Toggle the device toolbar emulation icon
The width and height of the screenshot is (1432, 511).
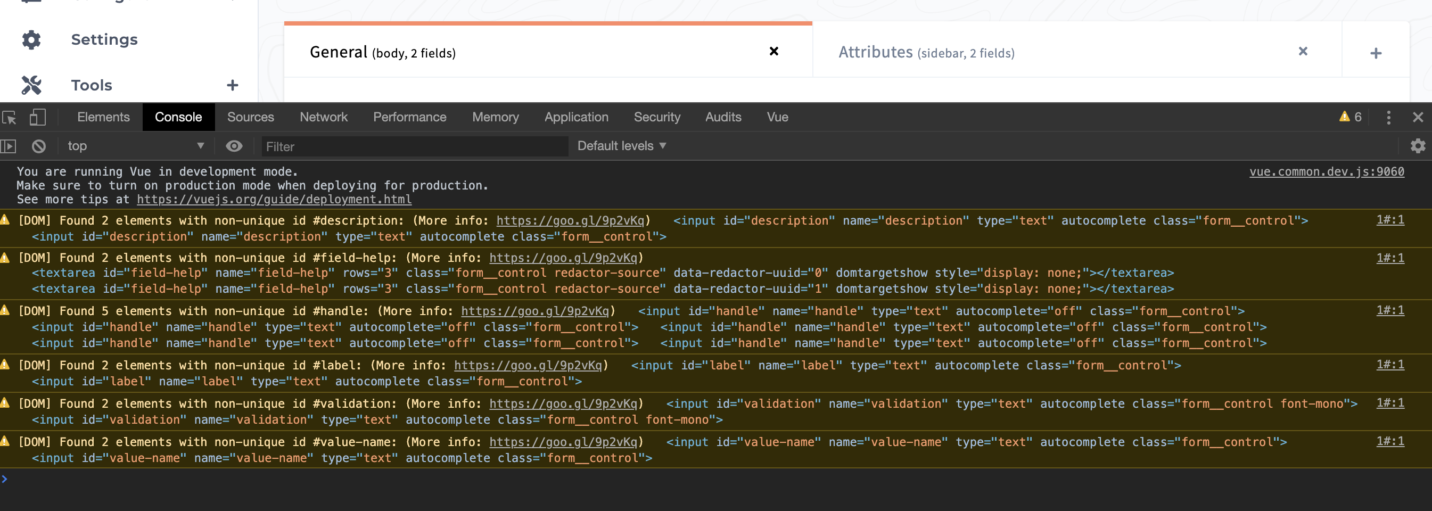(37, 117)
